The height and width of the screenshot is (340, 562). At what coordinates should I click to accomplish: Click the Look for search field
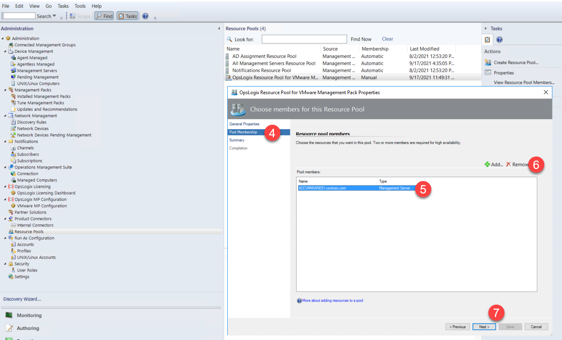click(x=304, y=39)
